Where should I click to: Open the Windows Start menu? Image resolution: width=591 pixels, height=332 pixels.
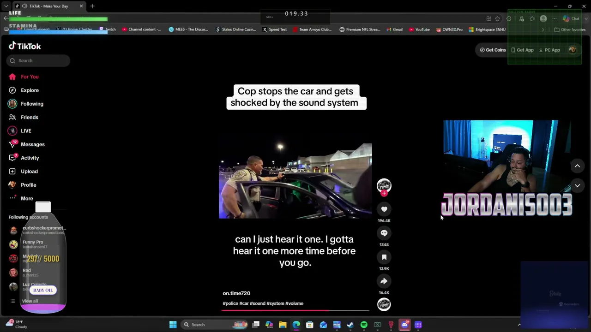[x=173, y=325]
